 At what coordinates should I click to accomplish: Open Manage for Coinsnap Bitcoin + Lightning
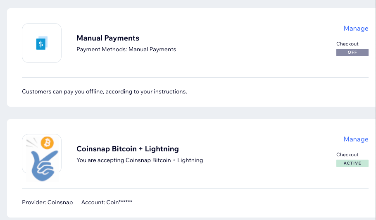point(356,139)
